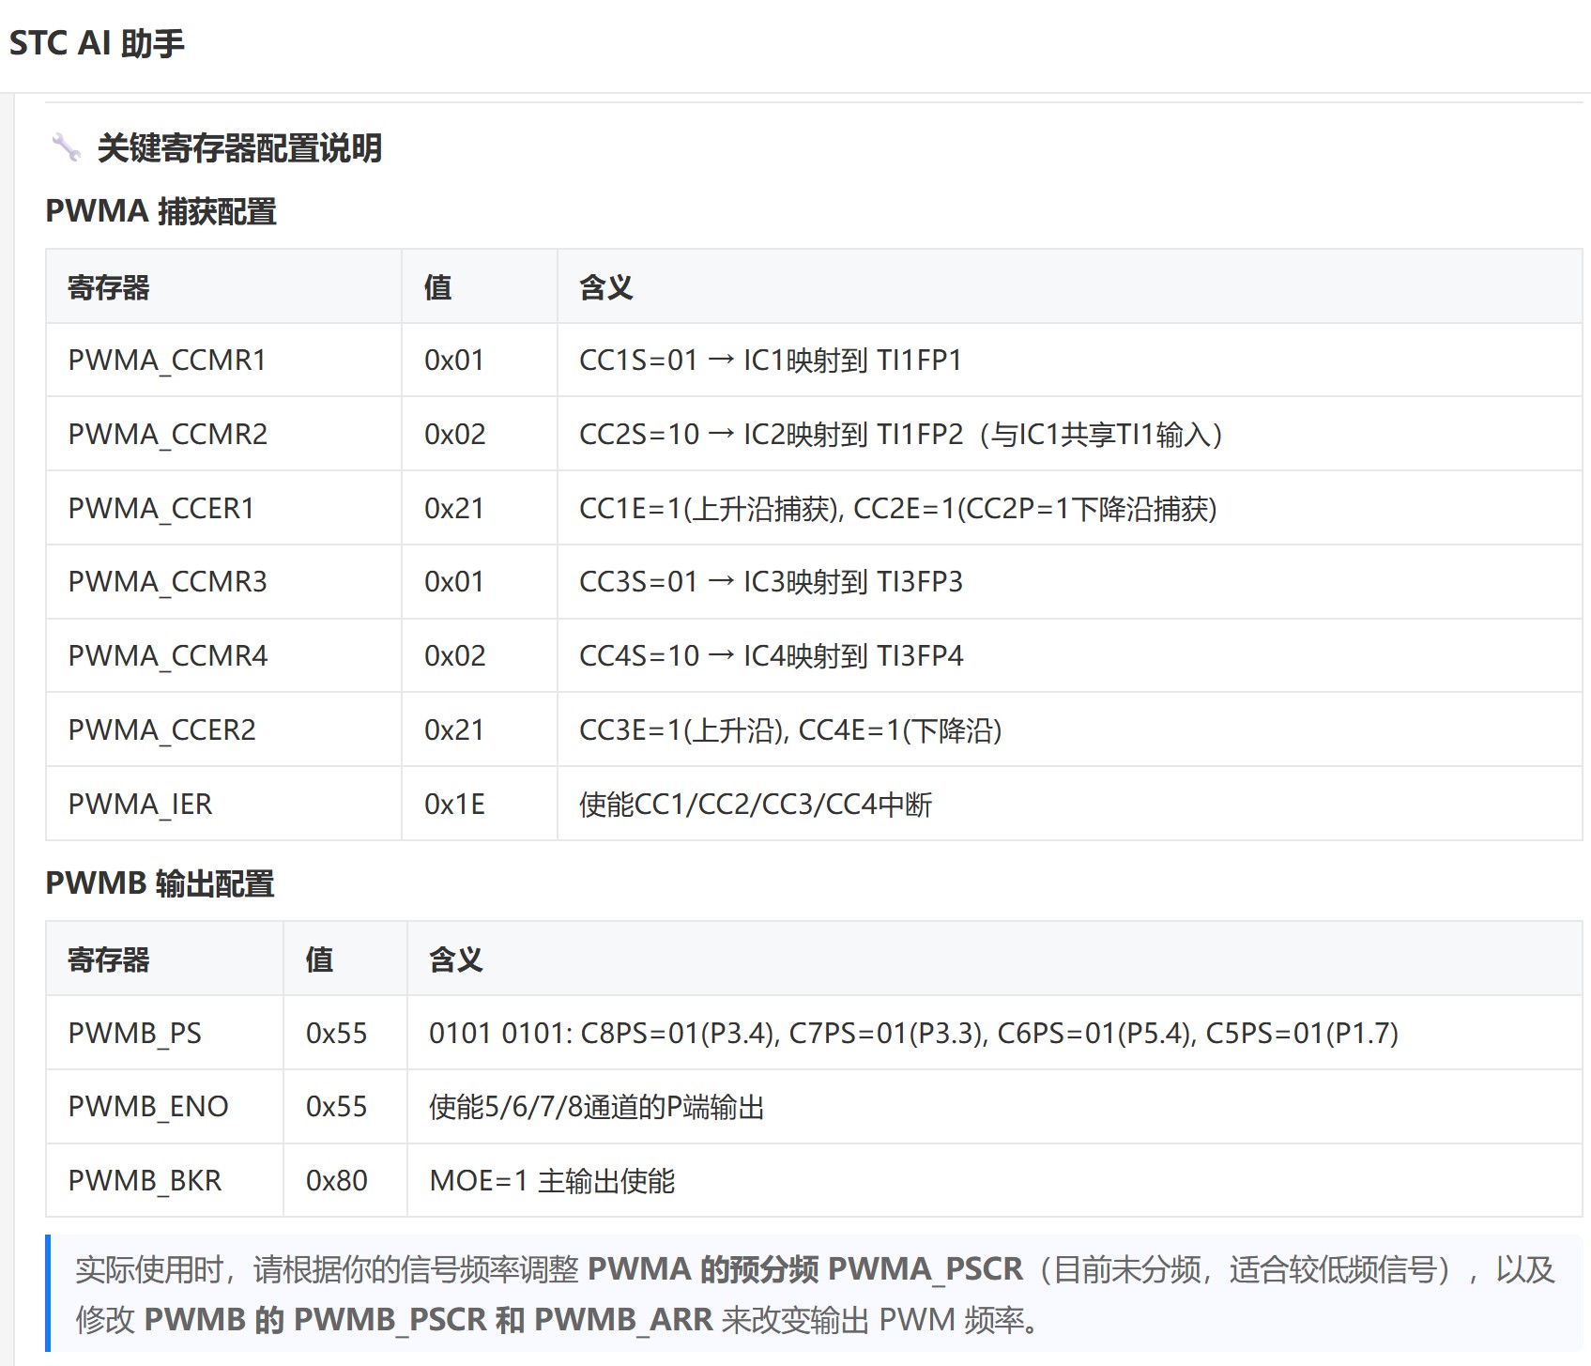Click value 0x01 in the PWMA_CCMR1 row
Image resolution: width=1591 pixels, height=1366 pixels.
[x=454, y=361]
